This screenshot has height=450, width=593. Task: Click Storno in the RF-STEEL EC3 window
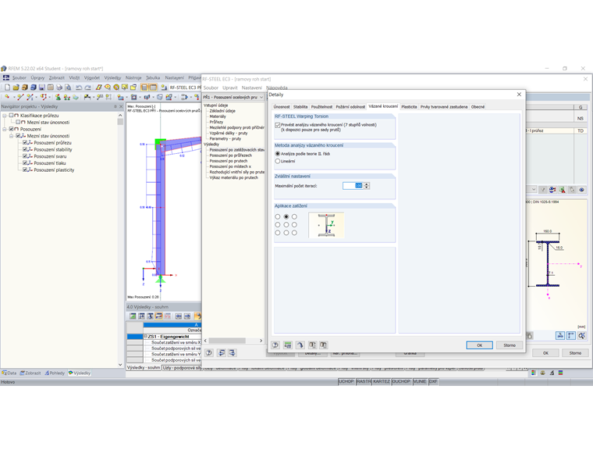click(575, 352)
